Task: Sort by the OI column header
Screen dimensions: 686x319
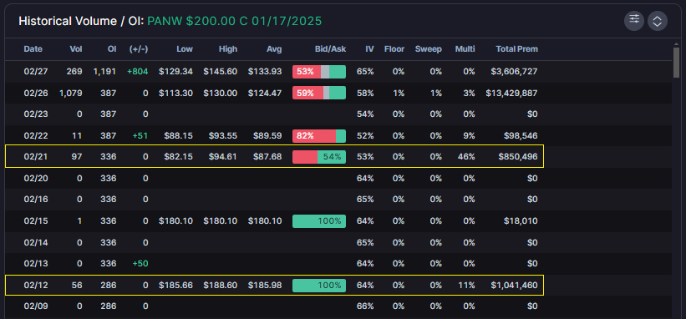Action: tap(112, 49)
